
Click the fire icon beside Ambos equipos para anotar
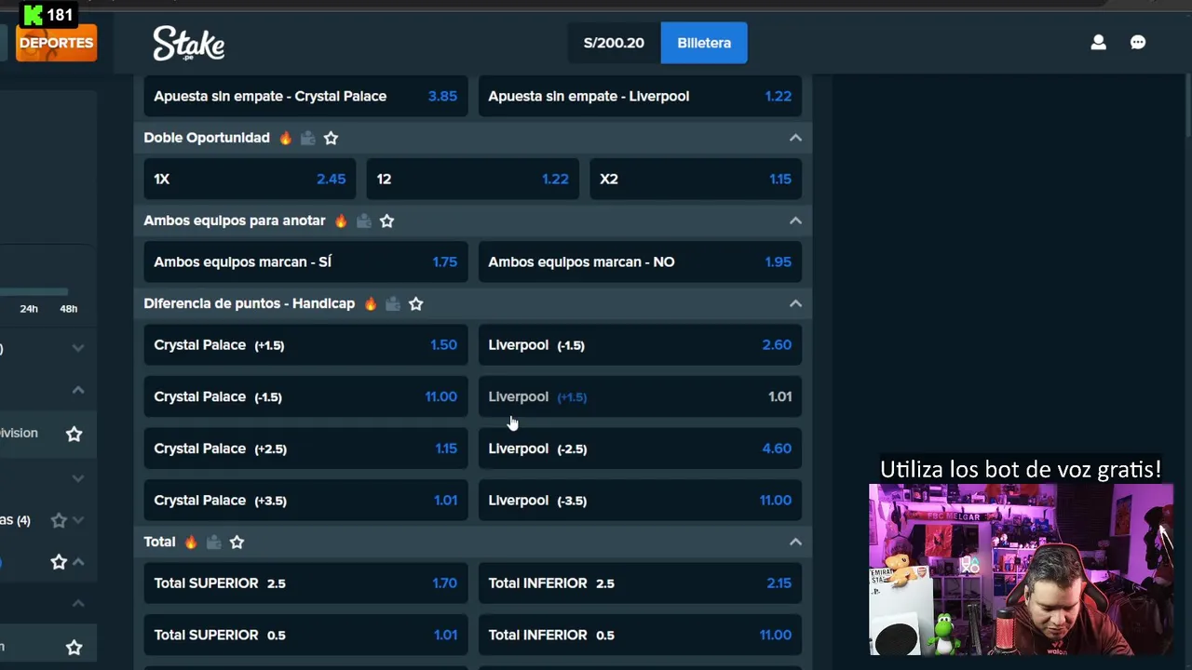click(x=341, y=221)
